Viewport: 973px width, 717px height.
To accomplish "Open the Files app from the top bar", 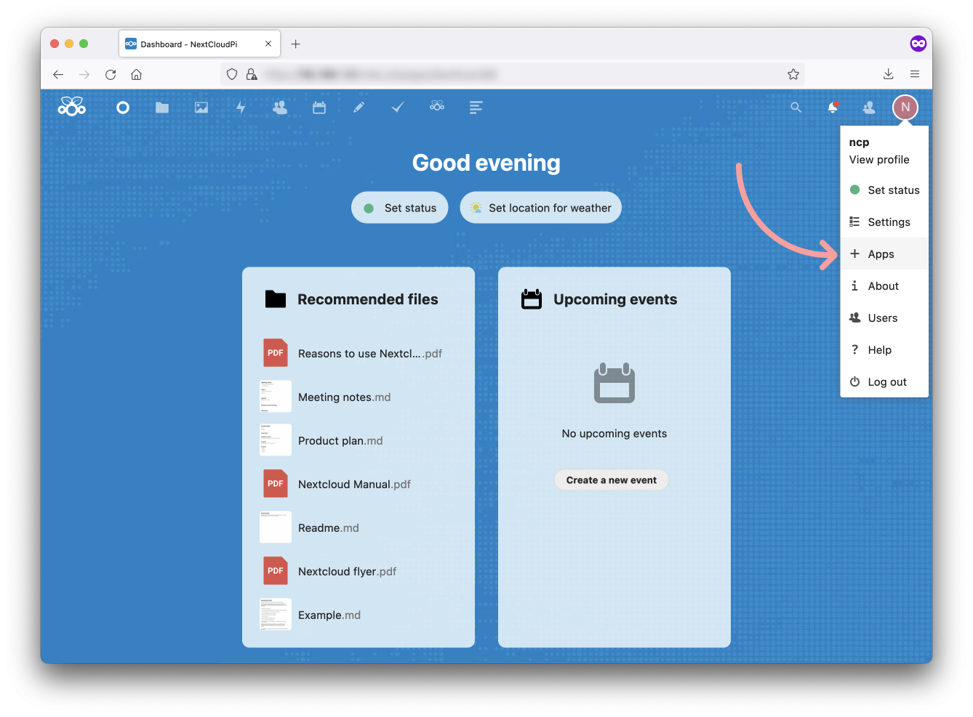I will [161, 107].
